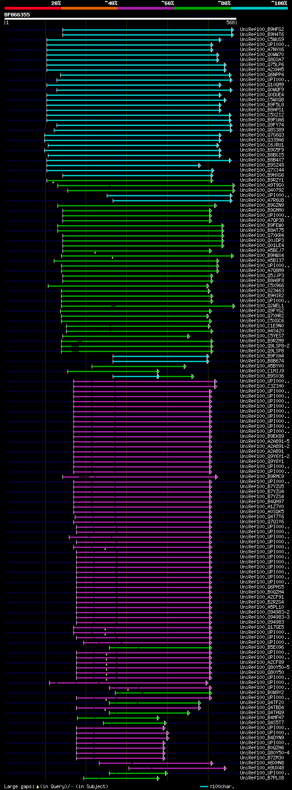
Task: Select the UniRef100_A5BYV0 entry
Action: [x=262, y=366]
